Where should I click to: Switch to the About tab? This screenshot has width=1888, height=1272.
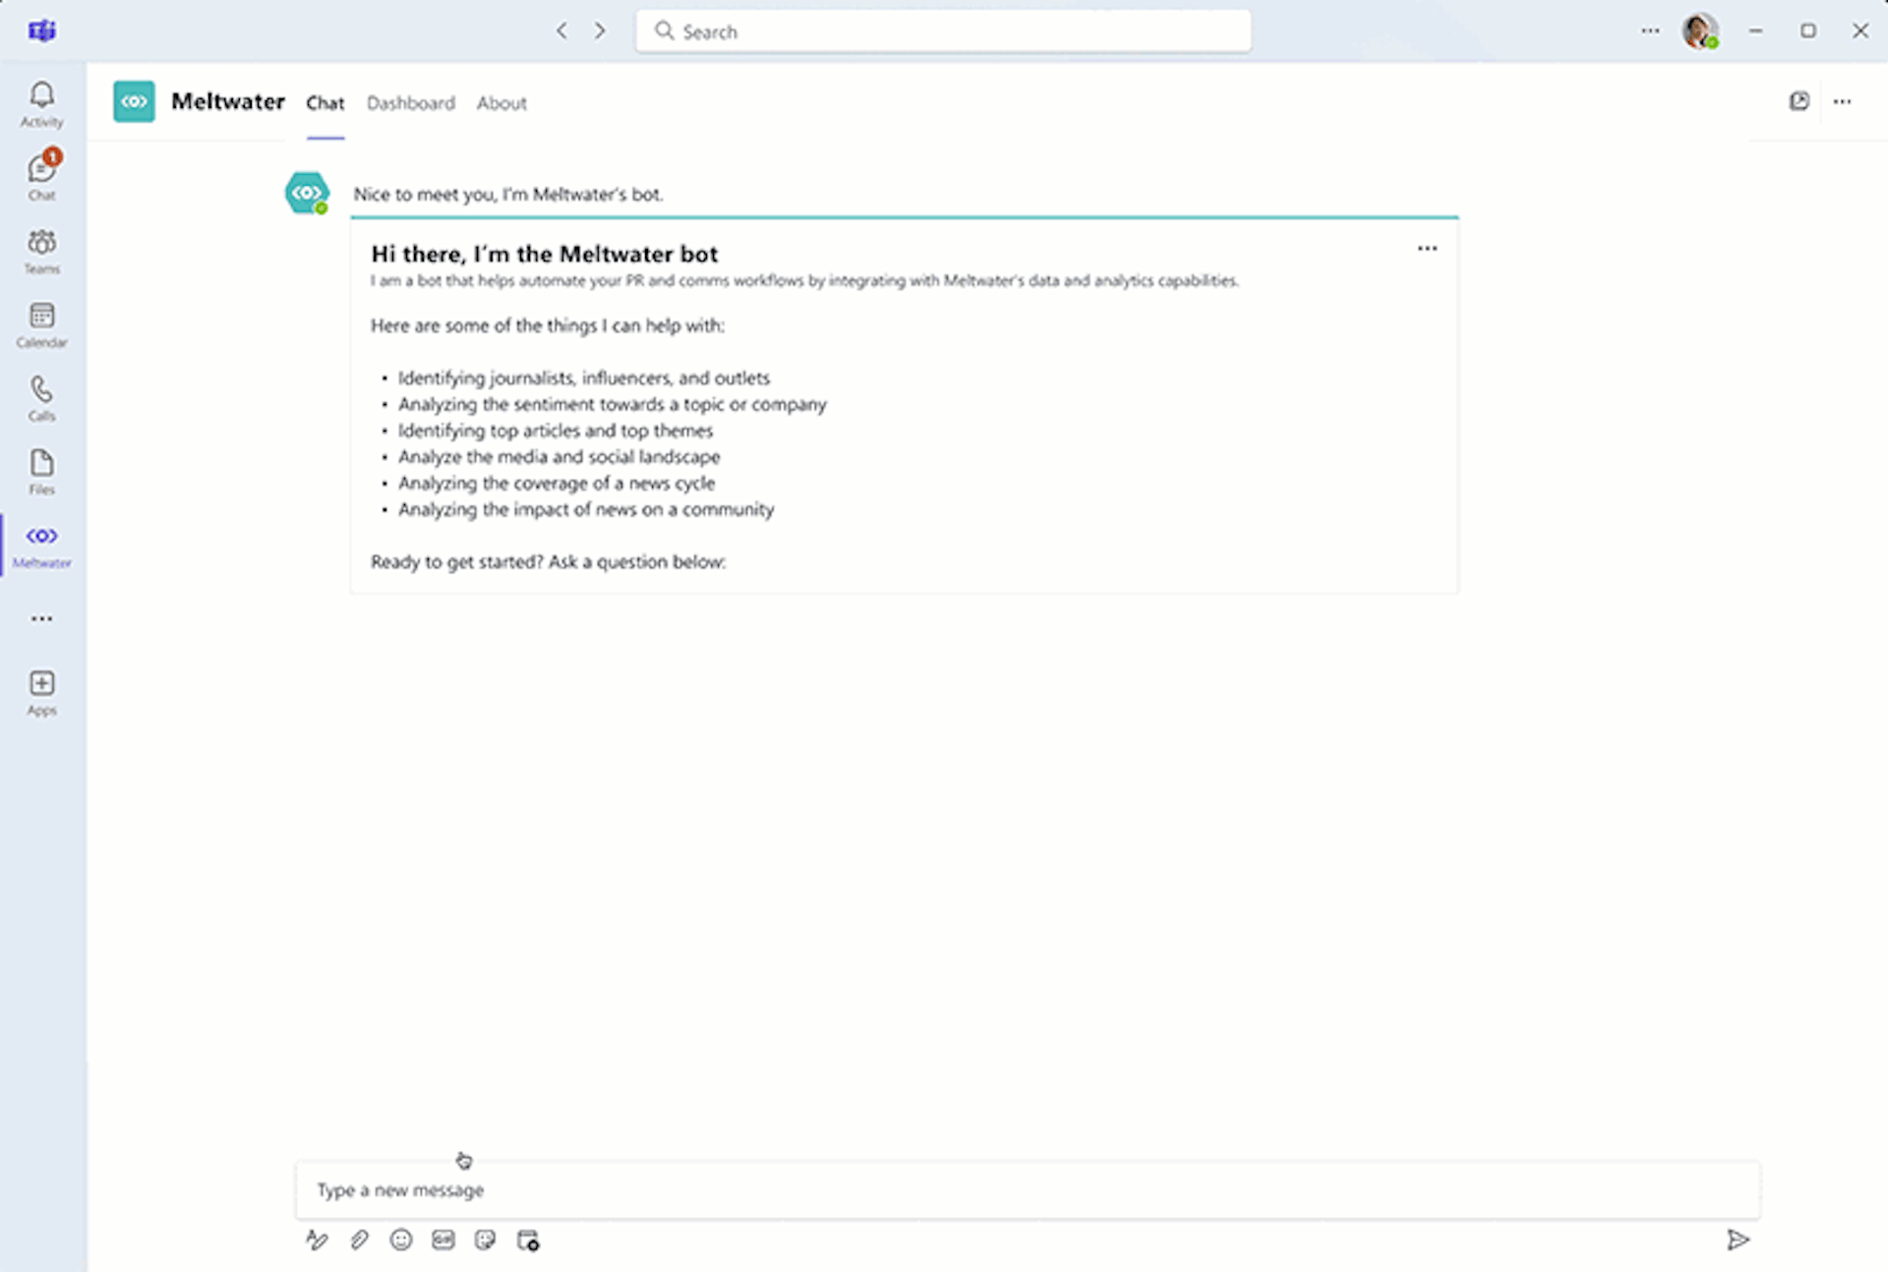click(501, 103)
